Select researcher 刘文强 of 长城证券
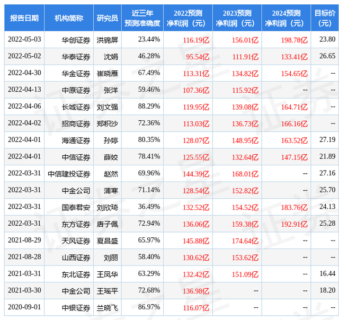The width and height of the screenshot is (339, 320). pos(108,107)
